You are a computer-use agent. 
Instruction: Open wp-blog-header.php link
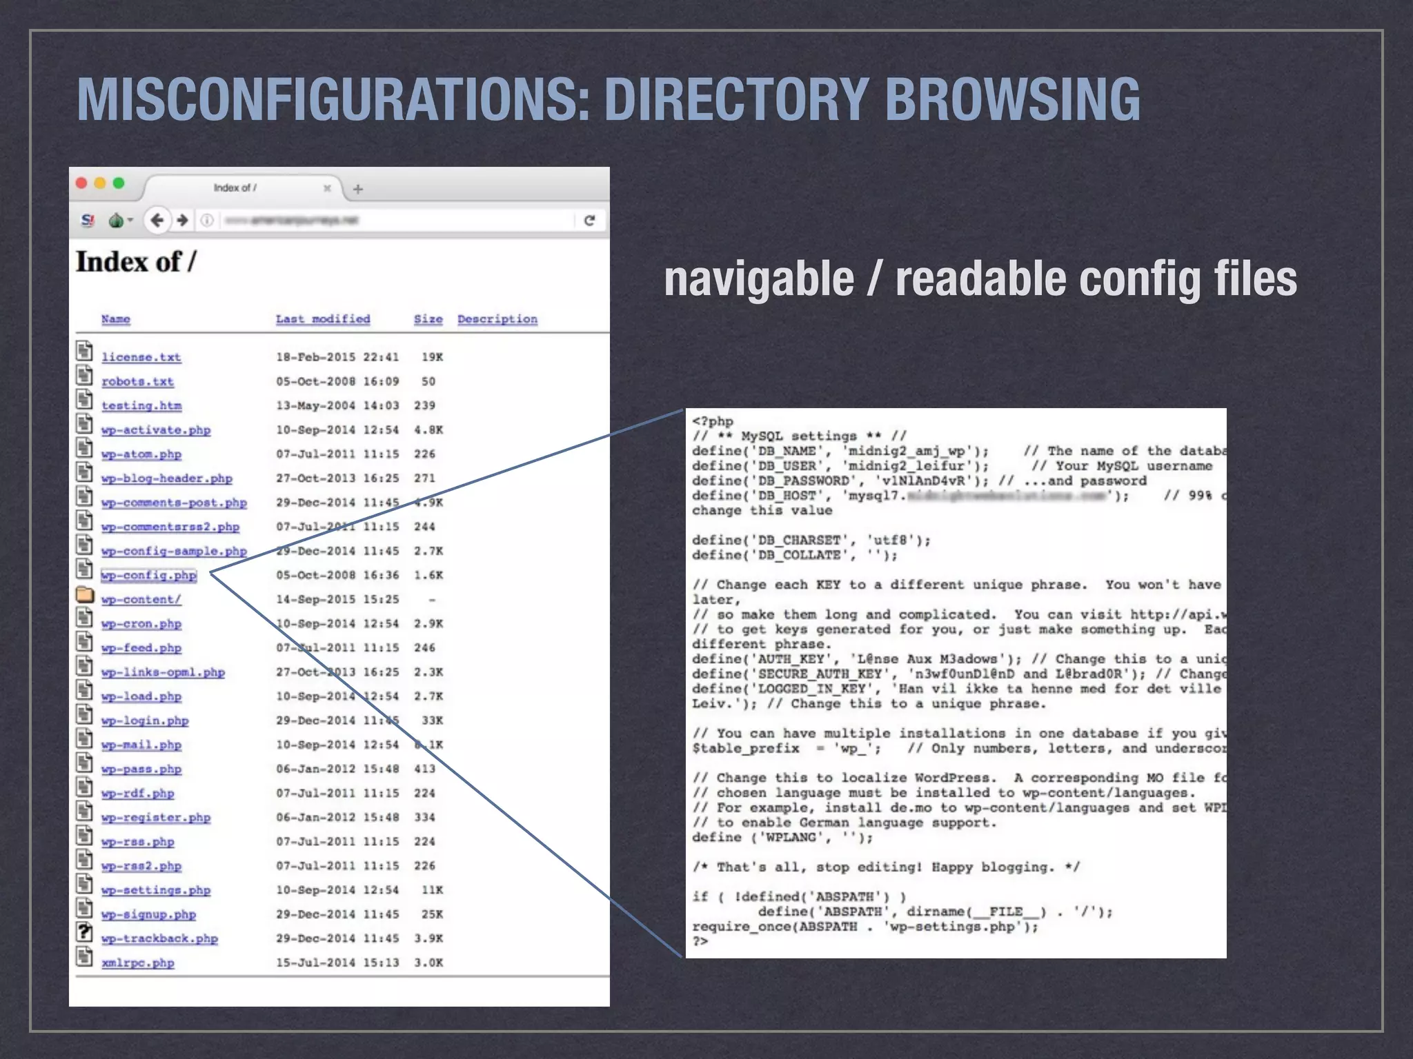167,478
